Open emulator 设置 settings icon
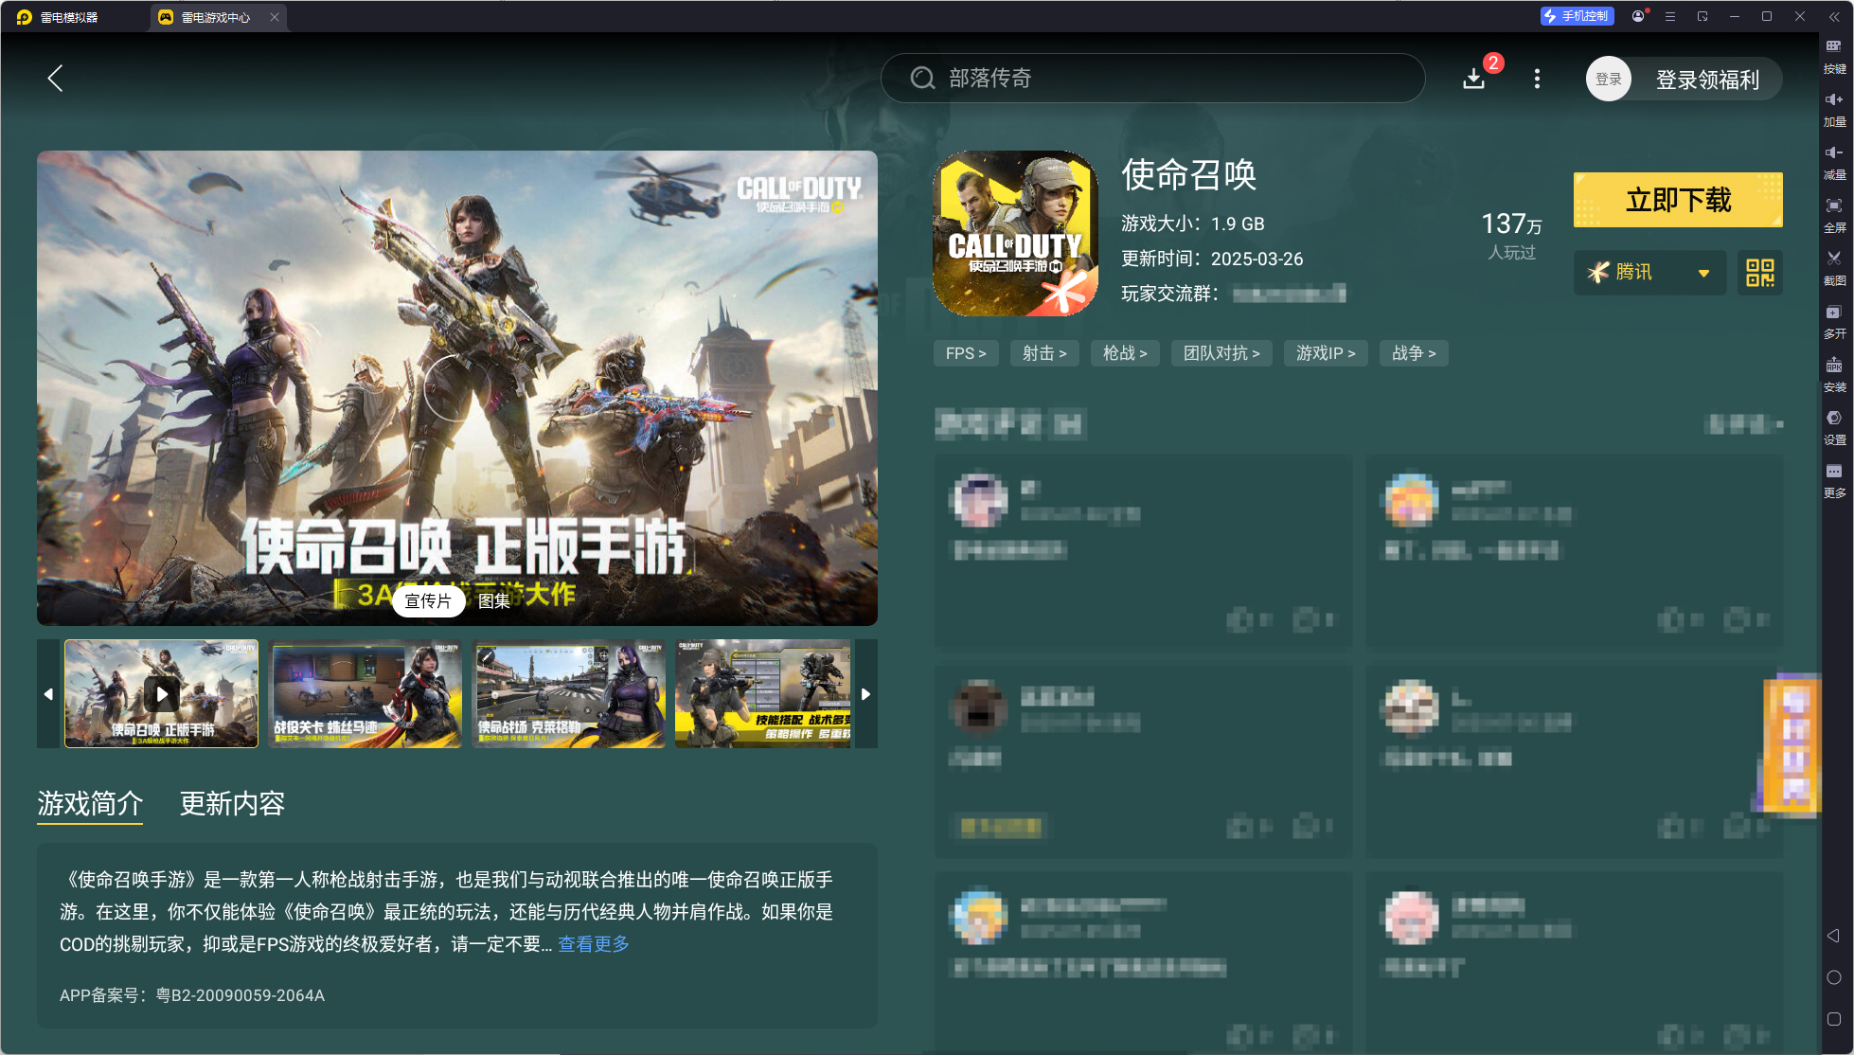The width and height of the screenshot is (1854, 1055). pos(1834,428)
